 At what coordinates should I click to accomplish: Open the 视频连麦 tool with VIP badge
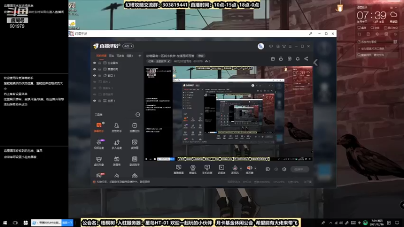pyautogui.click(x=99, y=144)
